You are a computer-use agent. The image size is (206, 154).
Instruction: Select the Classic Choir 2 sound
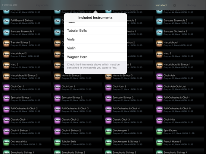[77, 121]
